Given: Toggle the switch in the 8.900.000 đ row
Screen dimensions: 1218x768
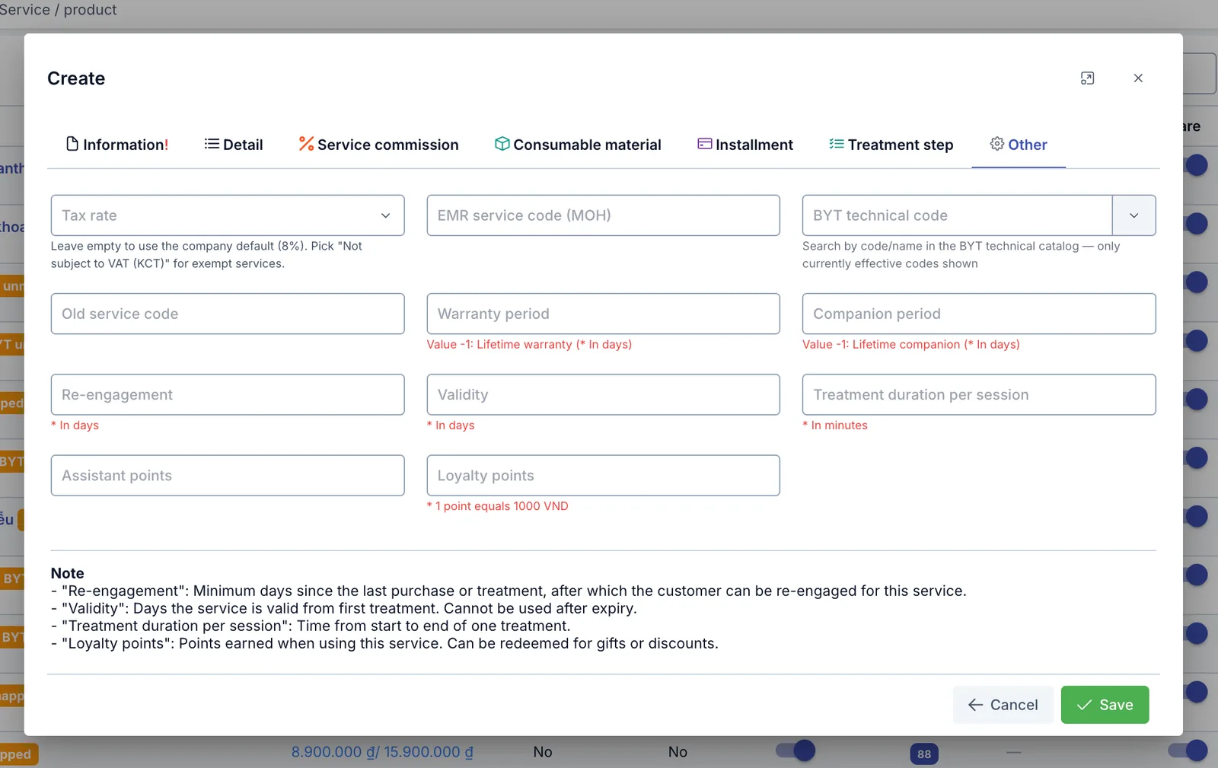Looking at the screenshot, I should 796,751.
